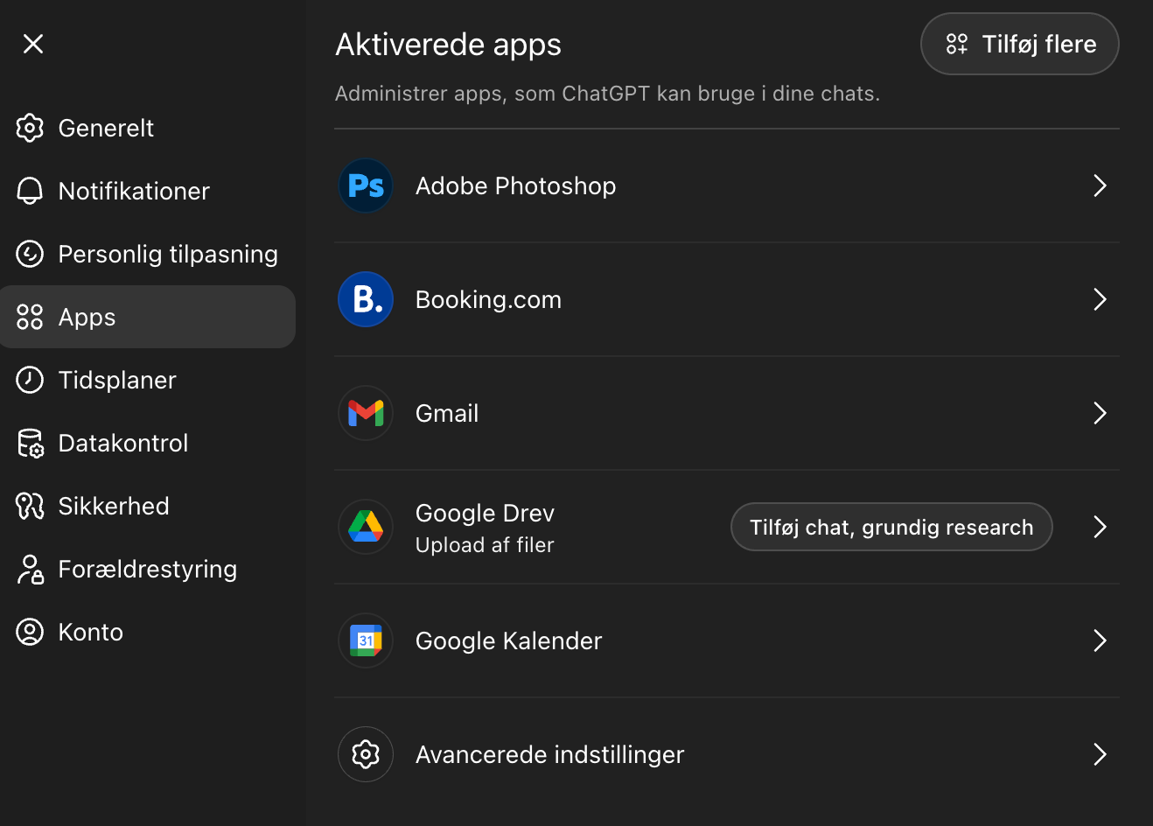Click the Tilføj chat, grundig research button
Viewport: 1153px width, 826px height.
891,527
